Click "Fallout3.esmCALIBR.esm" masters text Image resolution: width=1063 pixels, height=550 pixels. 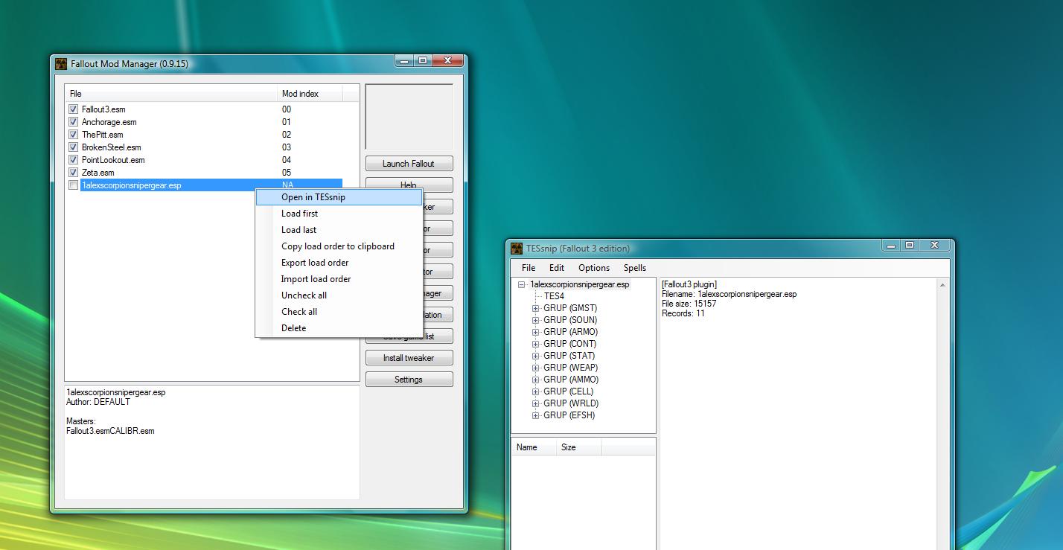coord(110,431)
